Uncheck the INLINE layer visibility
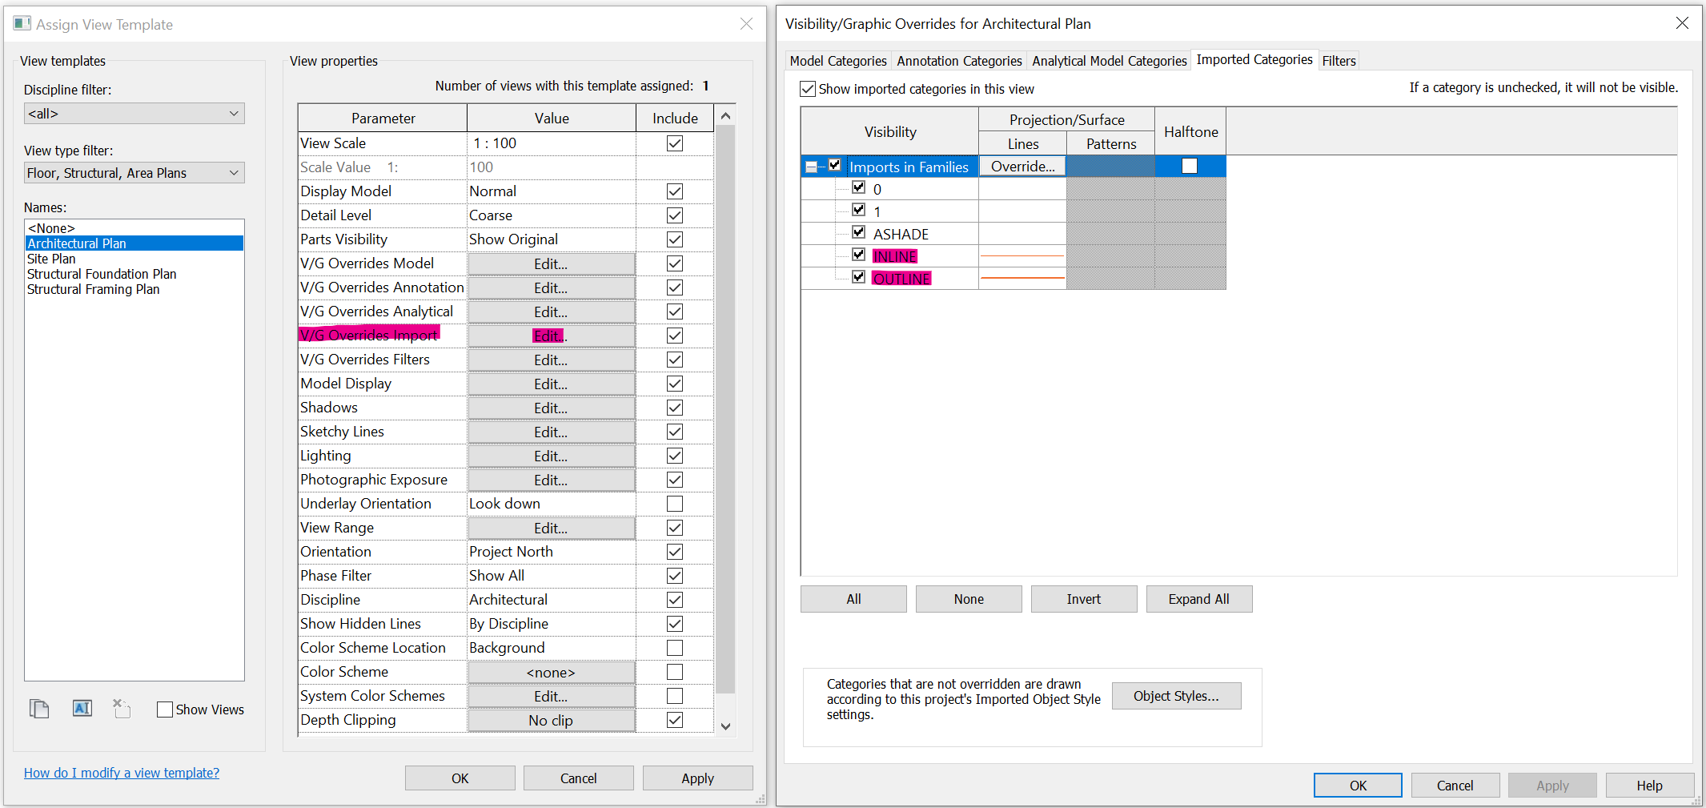 pyautogui.click(x=859, y=255)
